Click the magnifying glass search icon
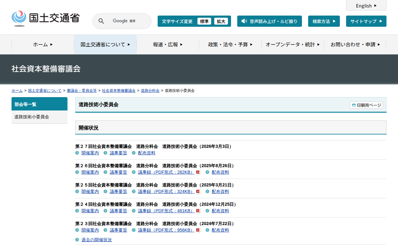Viewport: 398px width, 249px height. 101,21
